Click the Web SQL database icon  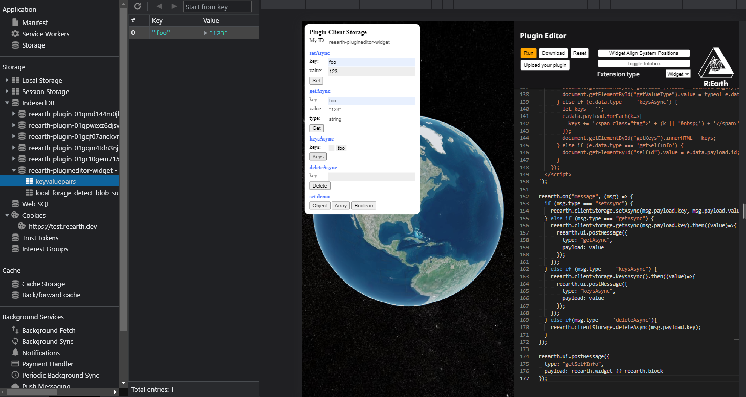15,204
